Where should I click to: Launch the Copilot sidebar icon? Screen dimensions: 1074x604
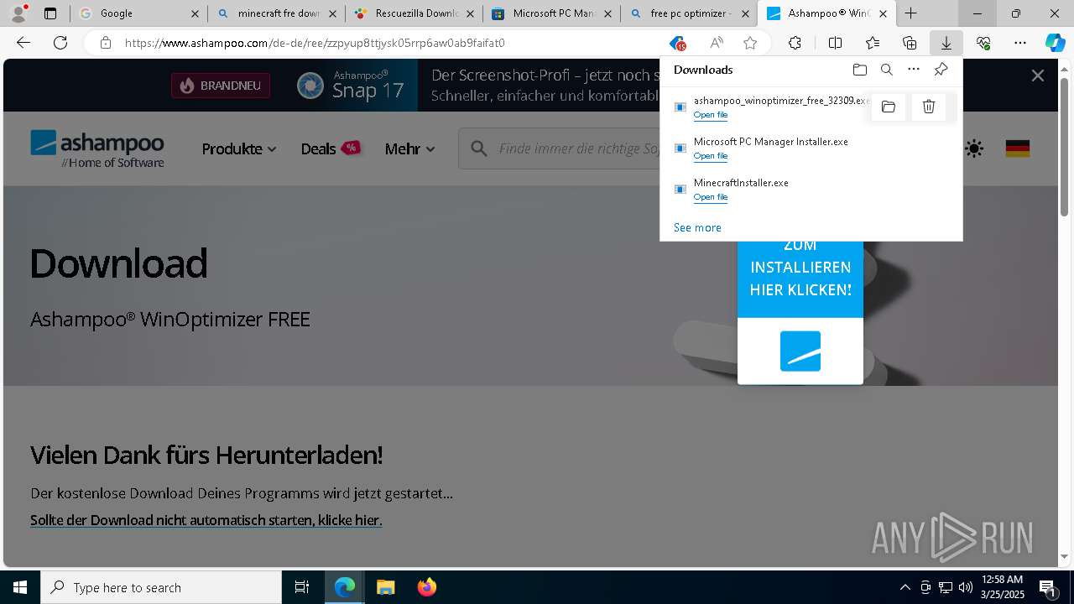tap(1055, 43)
